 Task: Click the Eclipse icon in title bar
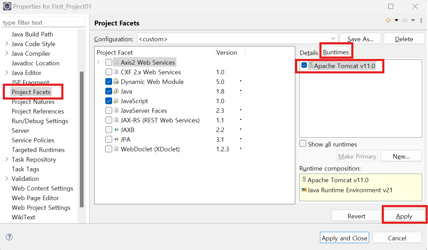(x=7, y=6)
